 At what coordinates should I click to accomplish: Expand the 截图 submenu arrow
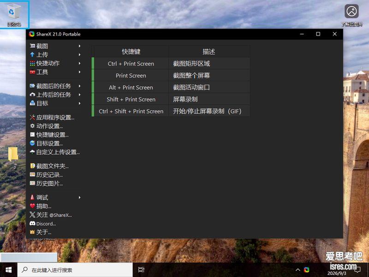click(x=79, y=46)
